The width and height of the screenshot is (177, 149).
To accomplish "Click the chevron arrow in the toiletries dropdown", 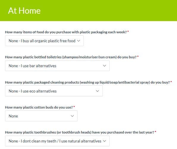I will [x=105, y=66].
